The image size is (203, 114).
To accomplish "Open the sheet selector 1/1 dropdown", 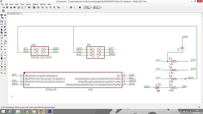I will click(23, 7).
